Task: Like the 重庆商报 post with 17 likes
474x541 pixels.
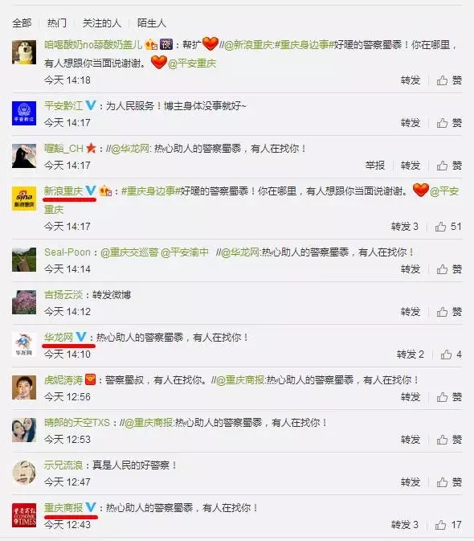Action: 447,525
